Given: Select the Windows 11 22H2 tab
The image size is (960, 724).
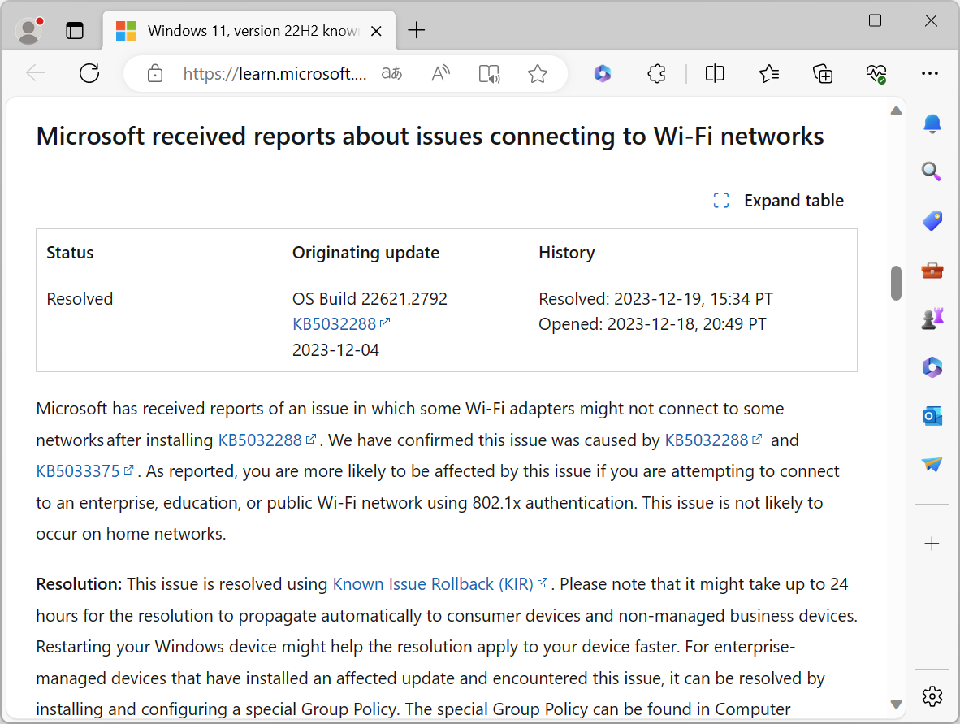Looking at the screenshot, I should click(252, 31).
